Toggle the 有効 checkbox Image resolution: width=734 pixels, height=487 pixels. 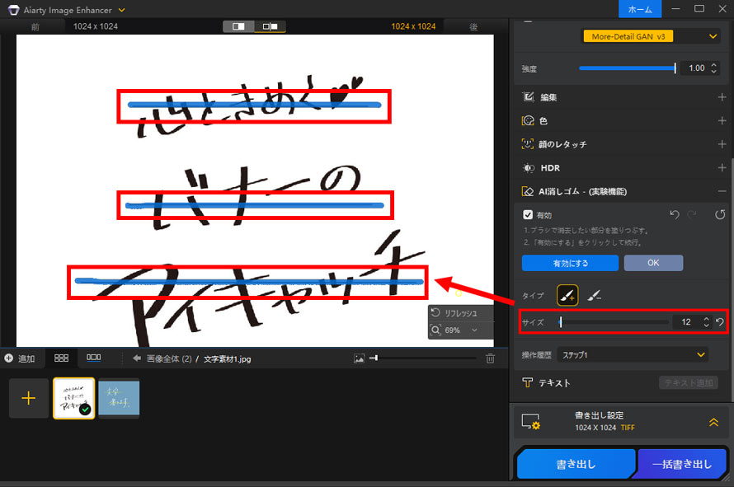click(x=528, y=215)
